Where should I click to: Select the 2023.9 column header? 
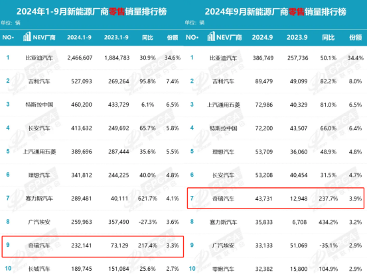pyautogui.click(x=297, y=37)
